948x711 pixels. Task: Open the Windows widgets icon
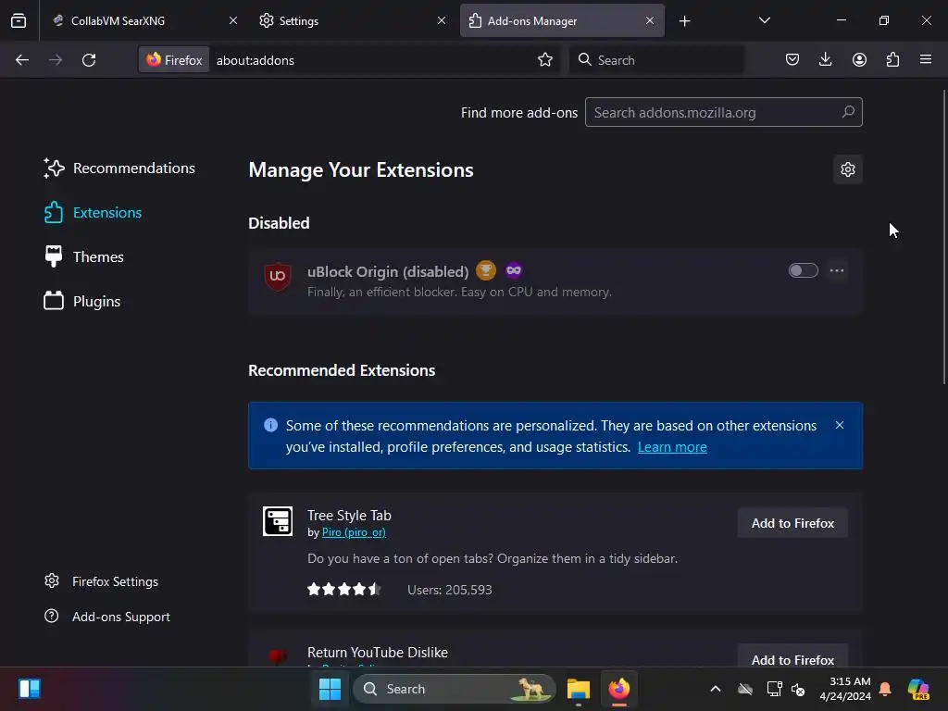(29, 689)
